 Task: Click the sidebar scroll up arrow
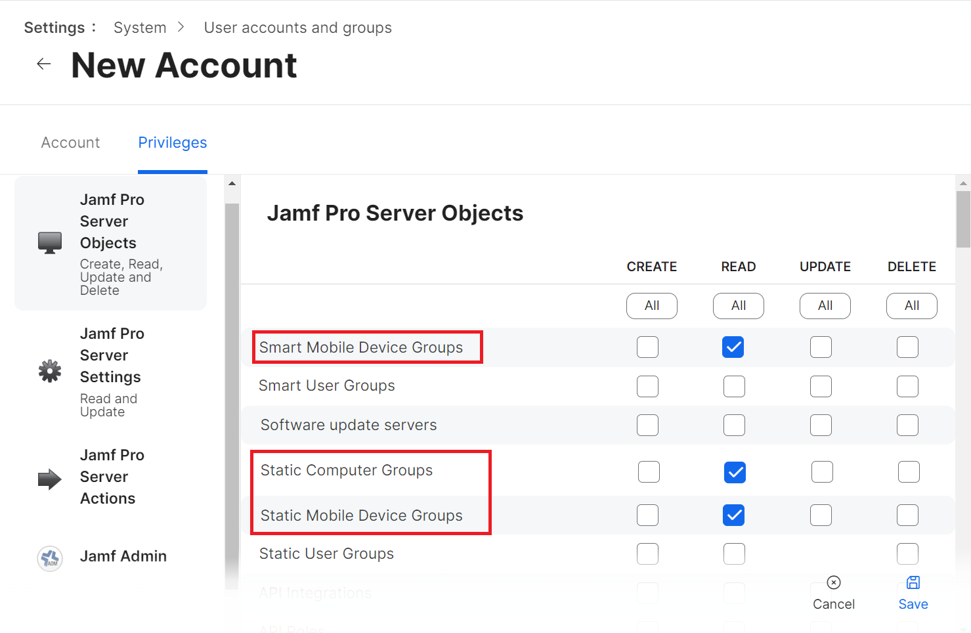point(232,183)
